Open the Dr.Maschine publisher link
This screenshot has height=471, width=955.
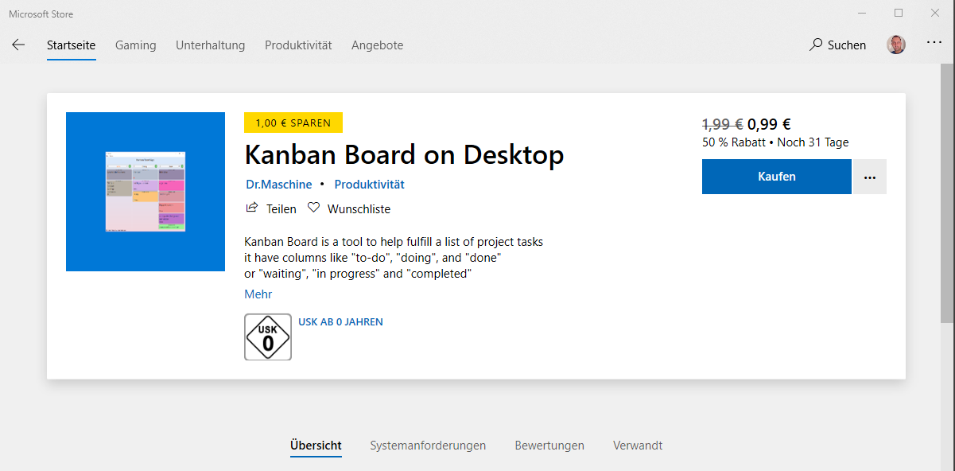[x=278, y=184]
